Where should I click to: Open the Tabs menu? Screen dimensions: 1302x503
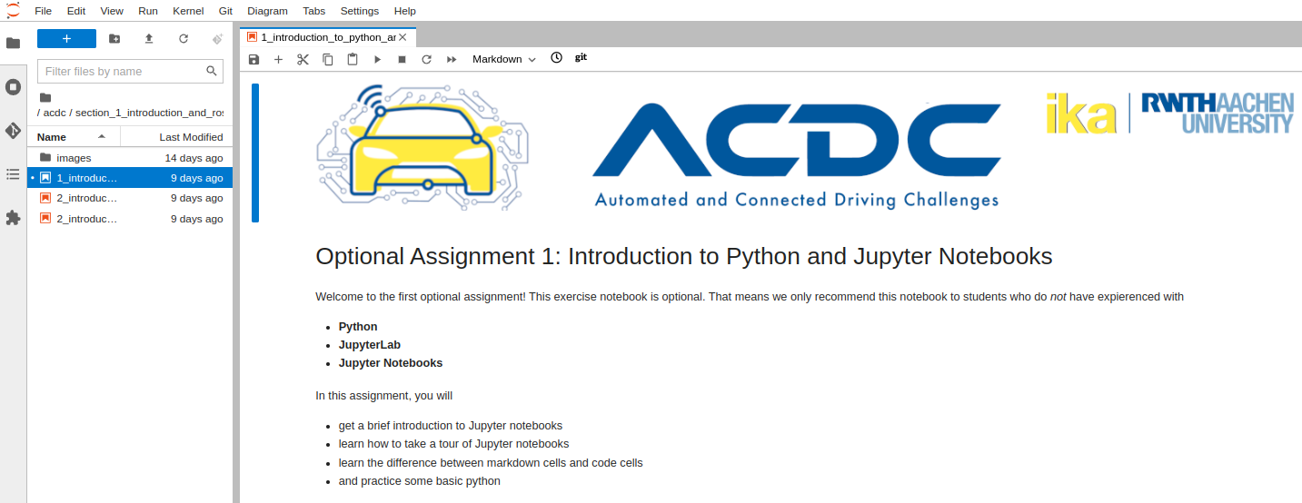314,11
